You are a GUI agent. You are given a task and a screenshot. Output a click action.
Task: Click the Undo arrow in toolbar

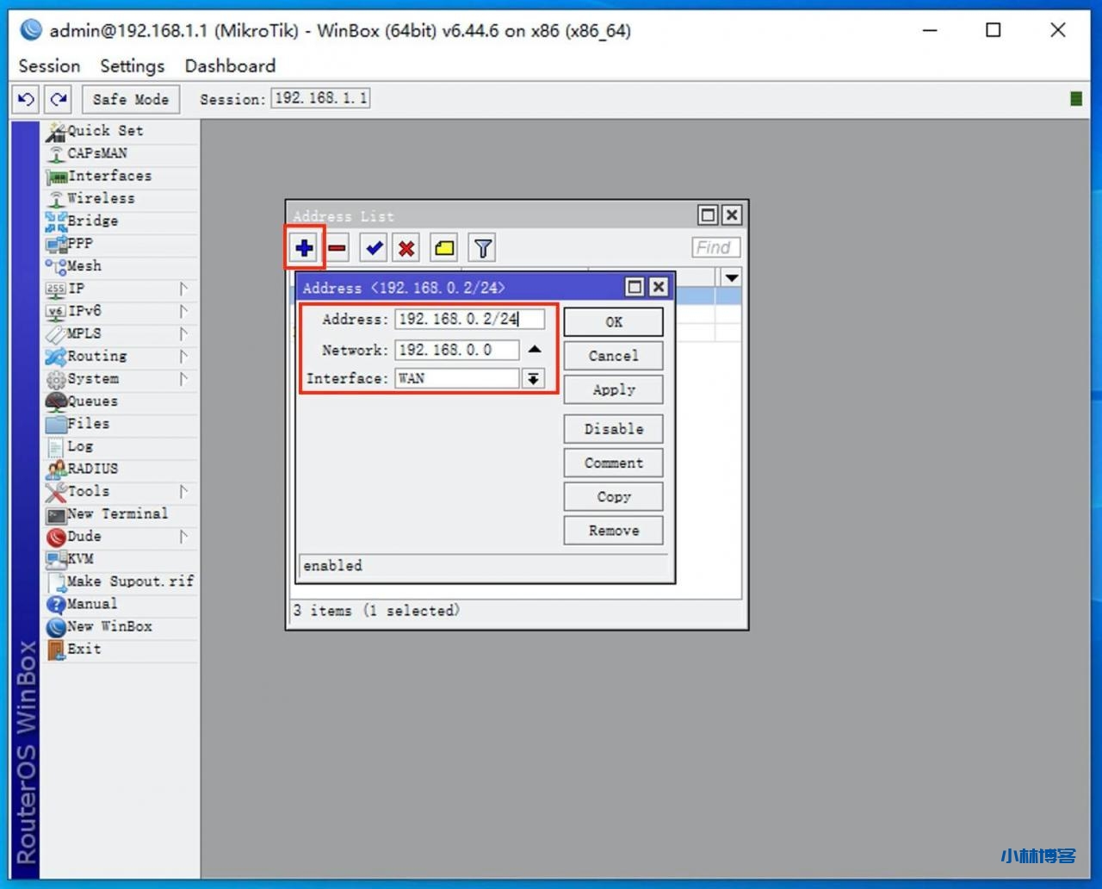[x=26, y=99]
